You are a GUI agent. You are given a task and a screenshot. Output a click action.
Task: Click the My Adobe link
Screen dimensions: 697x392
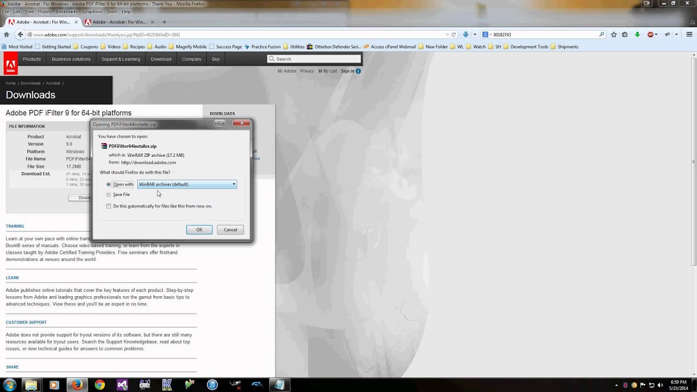(x=287, y=71)
